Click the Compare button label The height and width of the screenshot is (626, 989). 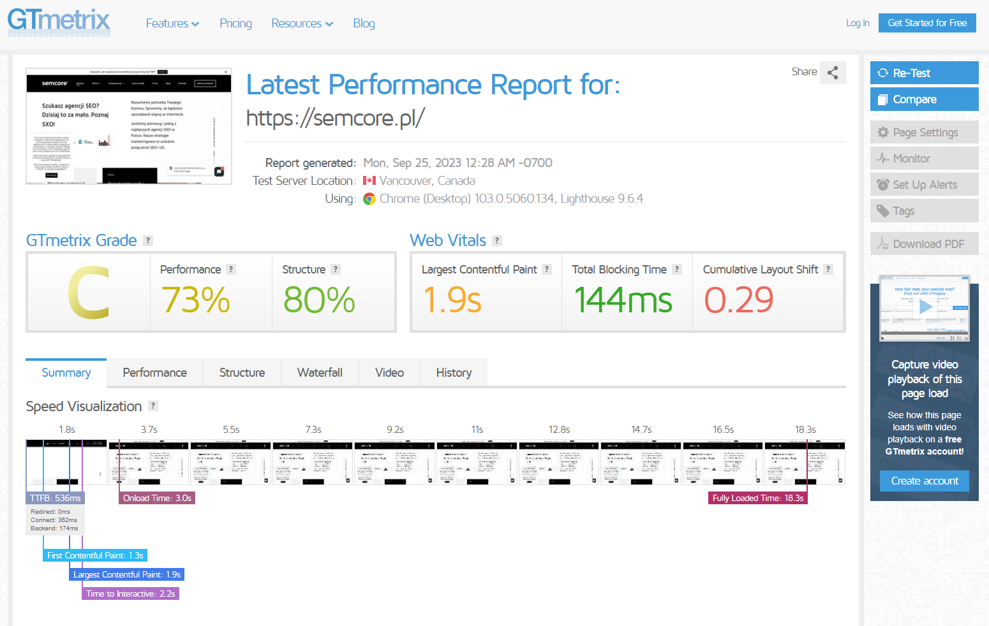coord(914,99)
